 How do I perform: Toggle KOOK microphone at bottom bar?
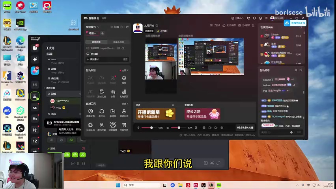78,163
